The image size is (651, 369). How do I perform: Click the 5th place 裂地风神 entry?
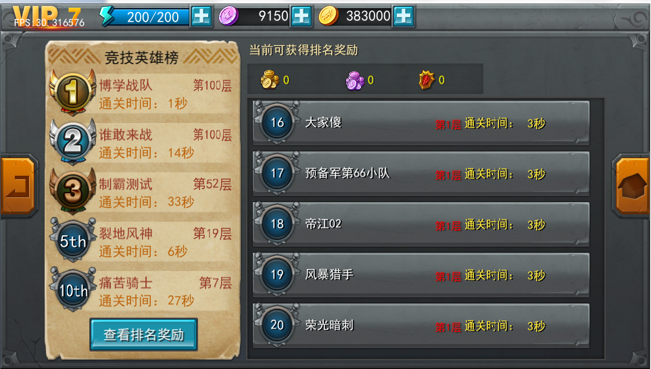[143, 241]
